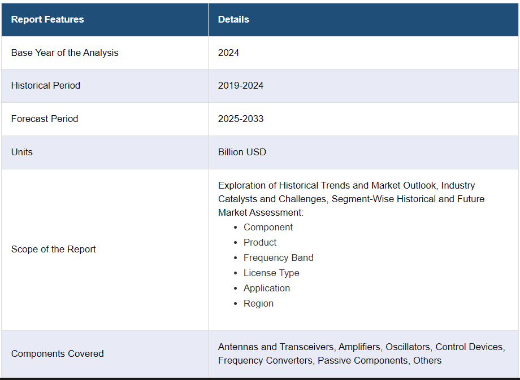
Task: Click the 2024 base year value
Action: (x=228, y=53)
